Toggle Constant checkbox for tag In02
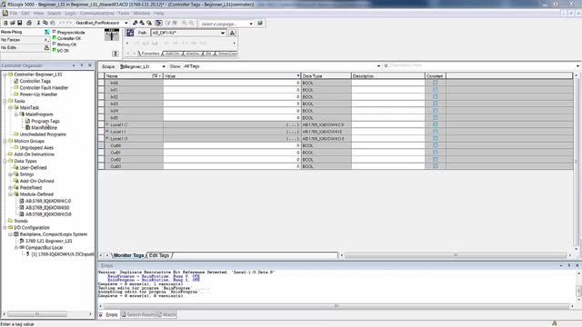Screen dimensions: 582x327 [x=435, y=97]
